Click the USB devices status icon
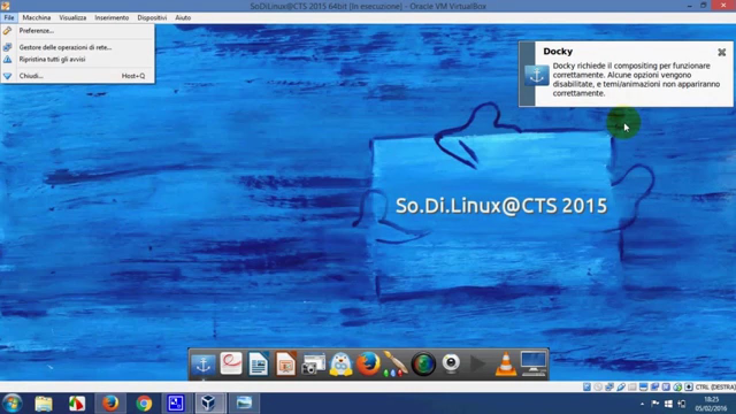Image resolution: width=736 pixels, height=414 pixels. click(x=621, y=387)
